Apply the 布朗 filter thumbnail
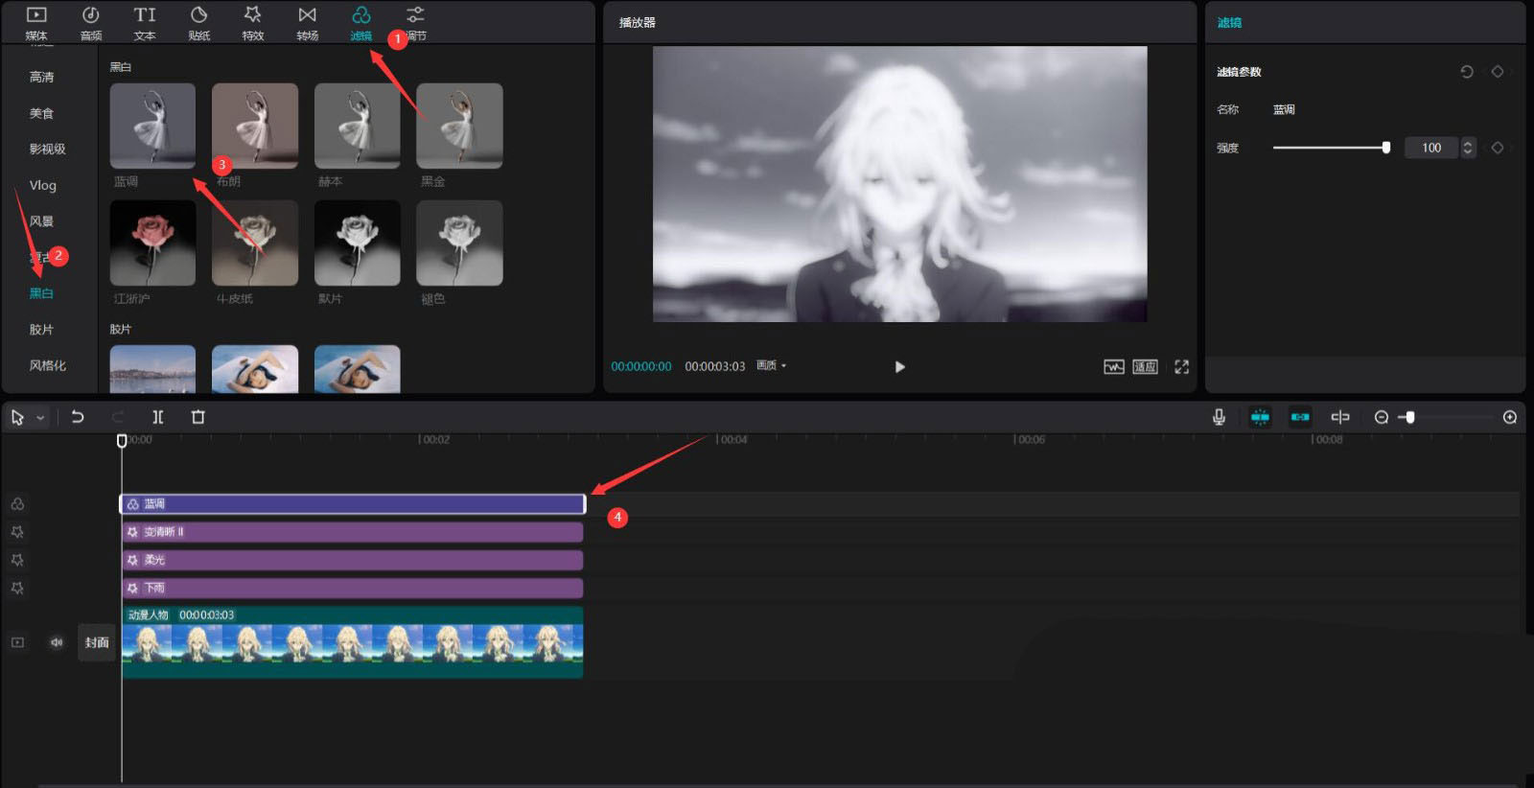Image resolution: width=1534 pixels, height=788 pixels. pyautogui.click(x=255, y=126)
